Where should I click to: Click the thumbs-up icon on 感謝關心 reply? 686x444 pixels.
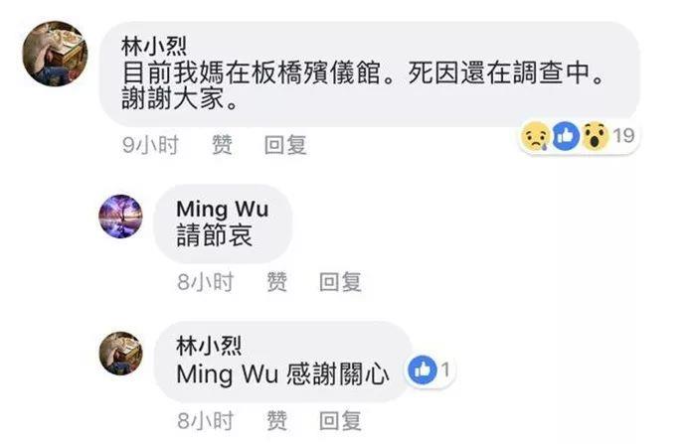coord(423,370)
